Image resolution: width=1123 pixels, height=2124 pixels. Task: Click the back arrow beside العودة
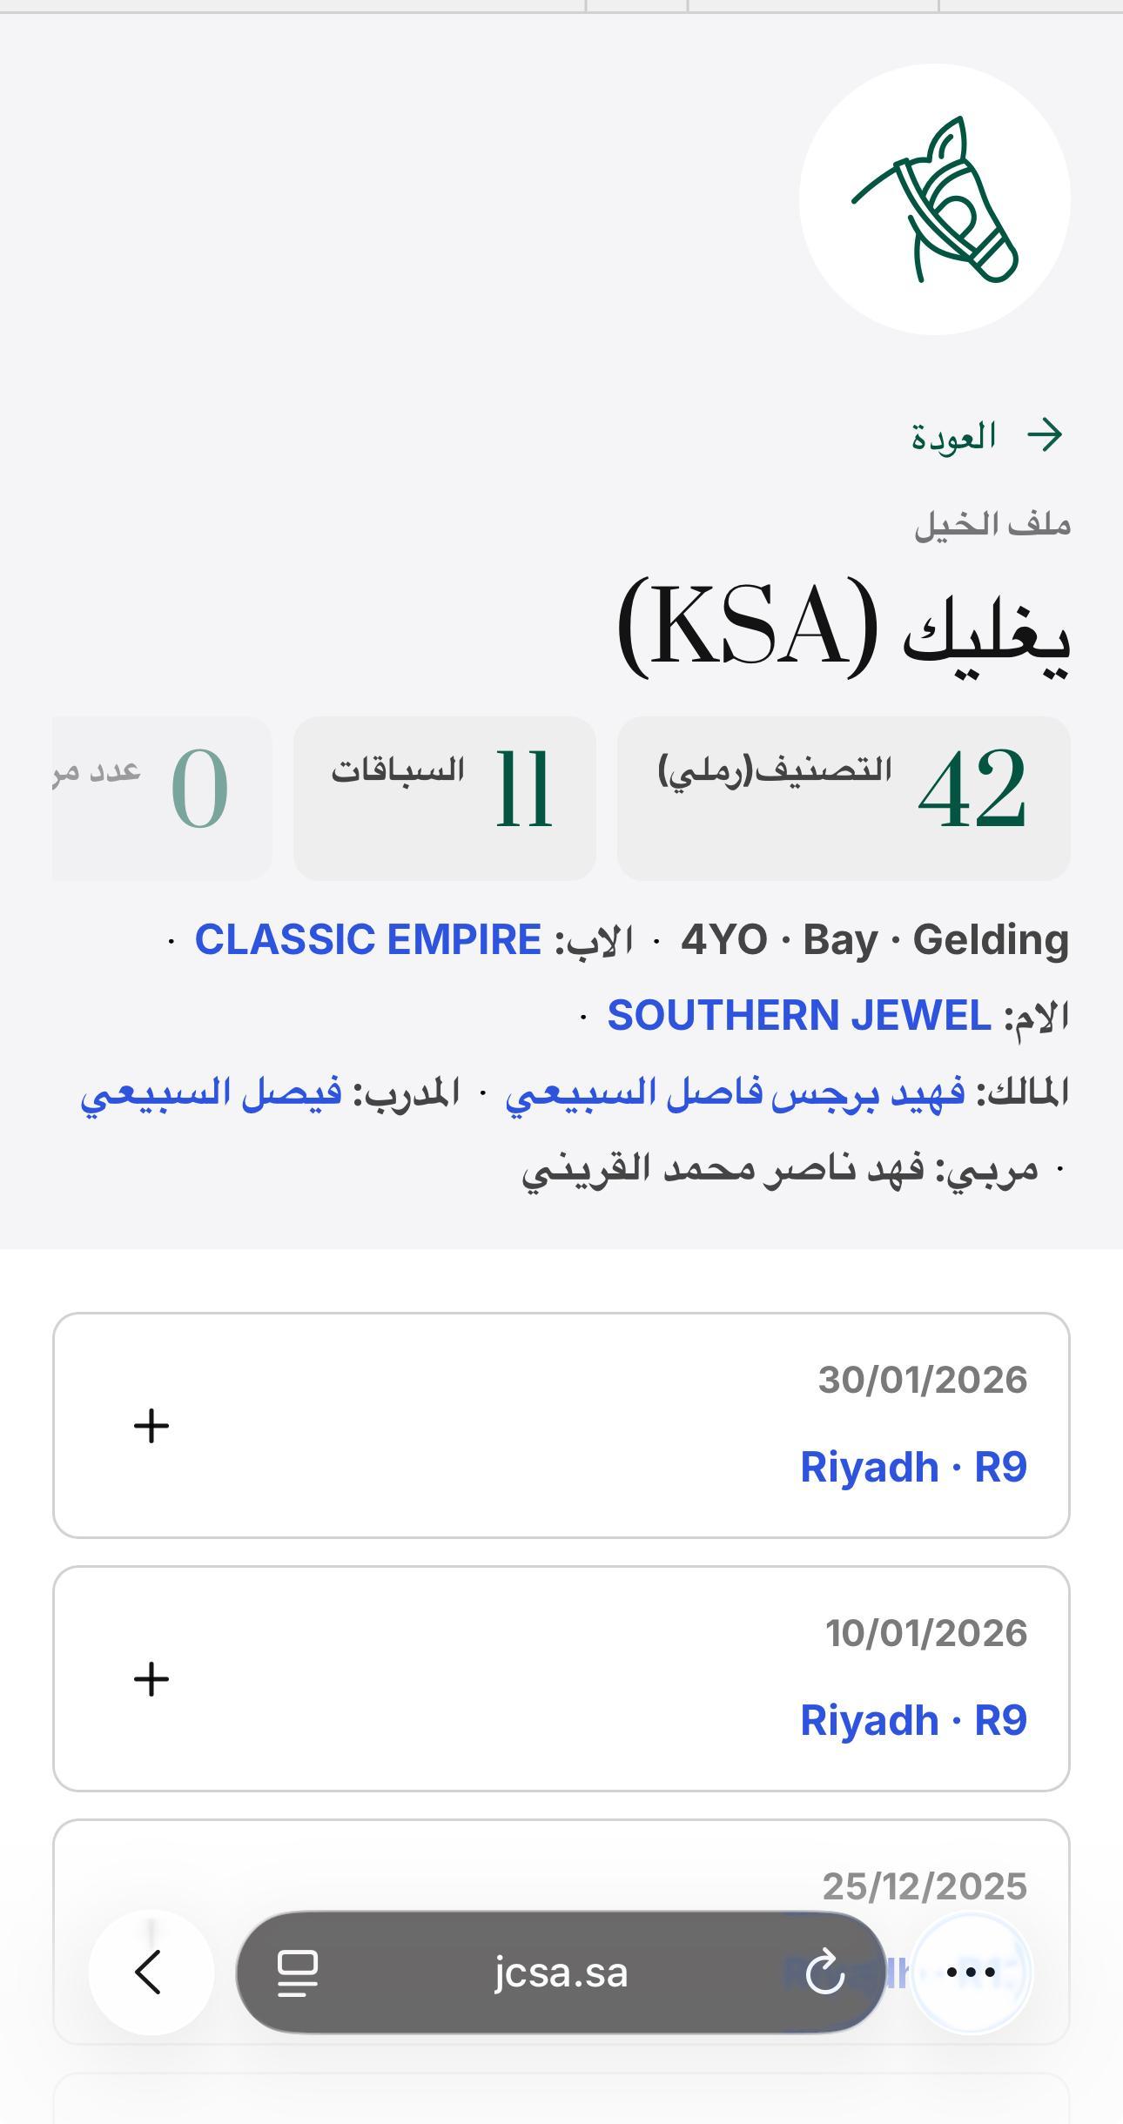click(x=1045, y=434)
